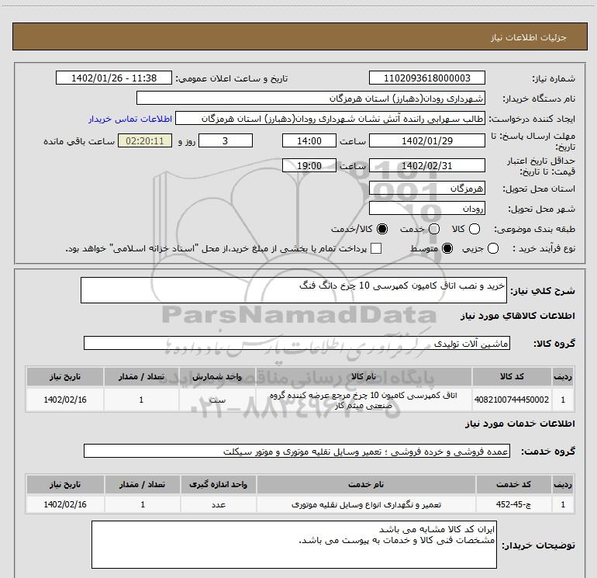Click the requester field طالب سهرابی
This screenshot has width=597, height=578.
pyautogui.click(x=330, y=118)
